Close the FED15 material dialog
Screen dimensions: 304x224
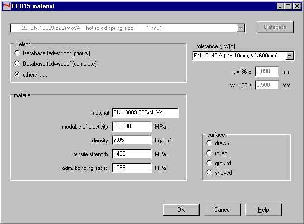[x=297, y=6]
